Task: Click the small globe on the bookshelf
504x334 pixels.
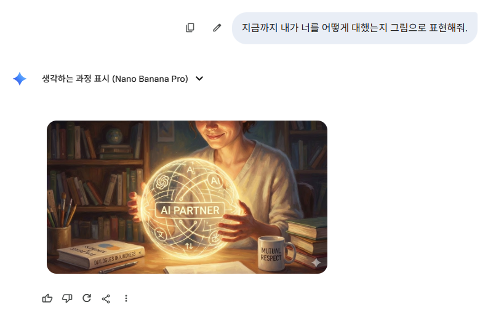Action: 114,136
